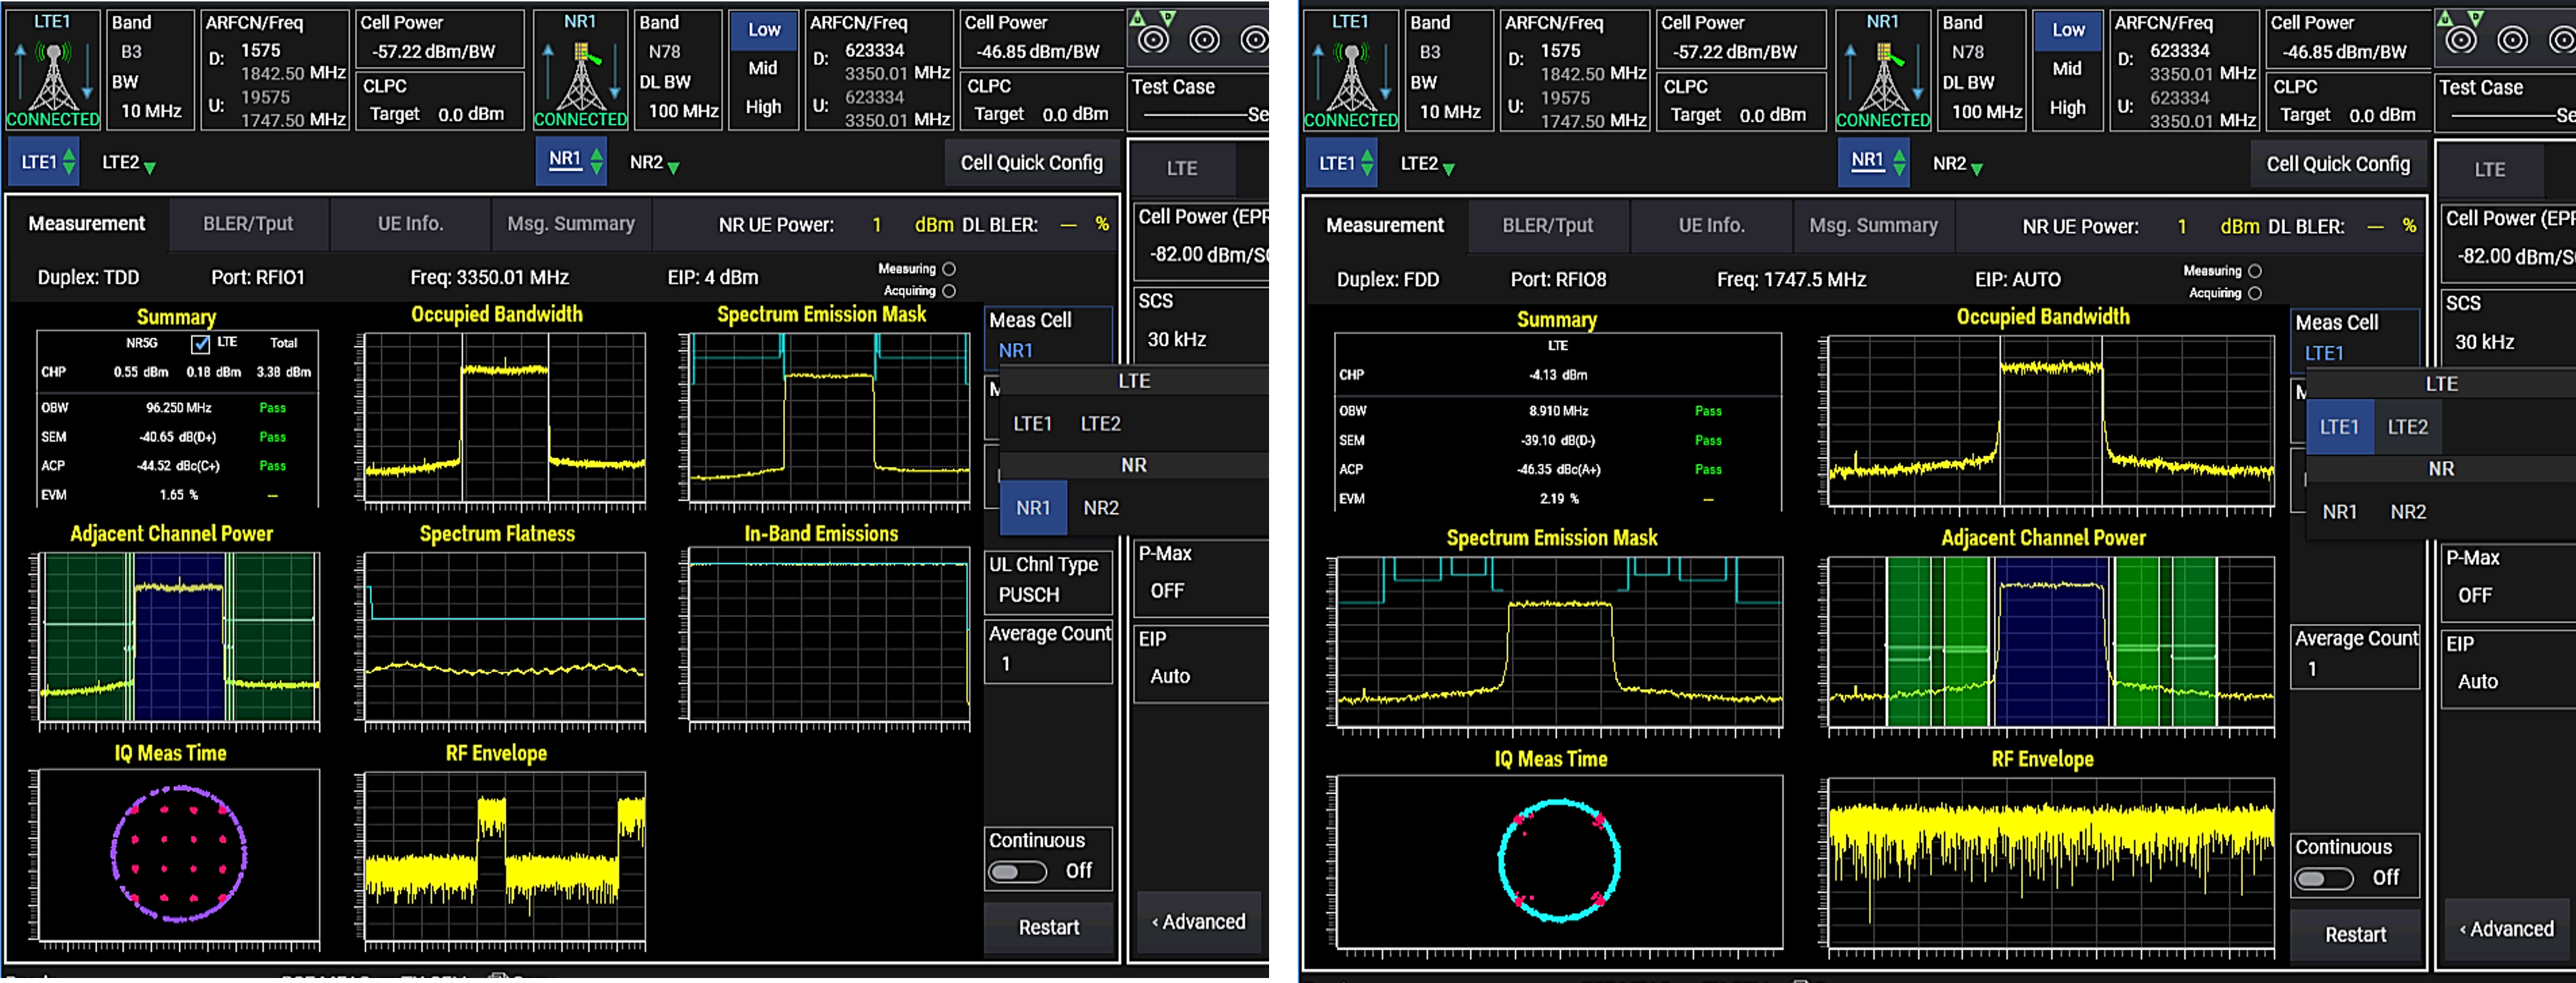2576x983 pixels.
Task: Choose the Mid power level in left screen
Action: tap(763, 68)
